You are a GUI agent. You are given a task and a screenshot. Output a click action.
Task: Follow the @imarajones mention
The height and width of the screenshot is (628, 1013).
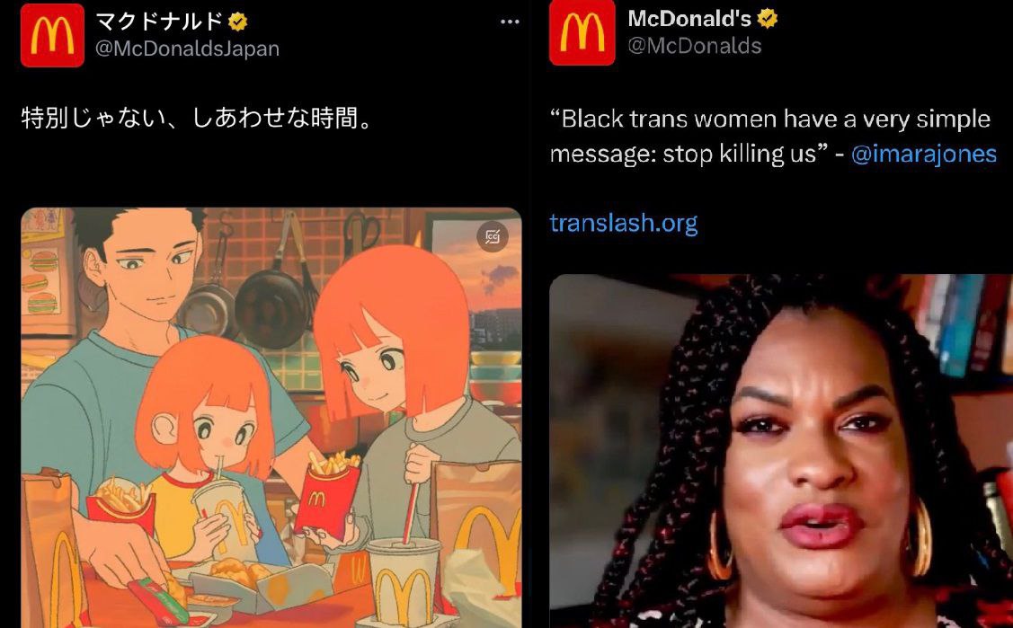pyautogui.click(x=924, y=154)
